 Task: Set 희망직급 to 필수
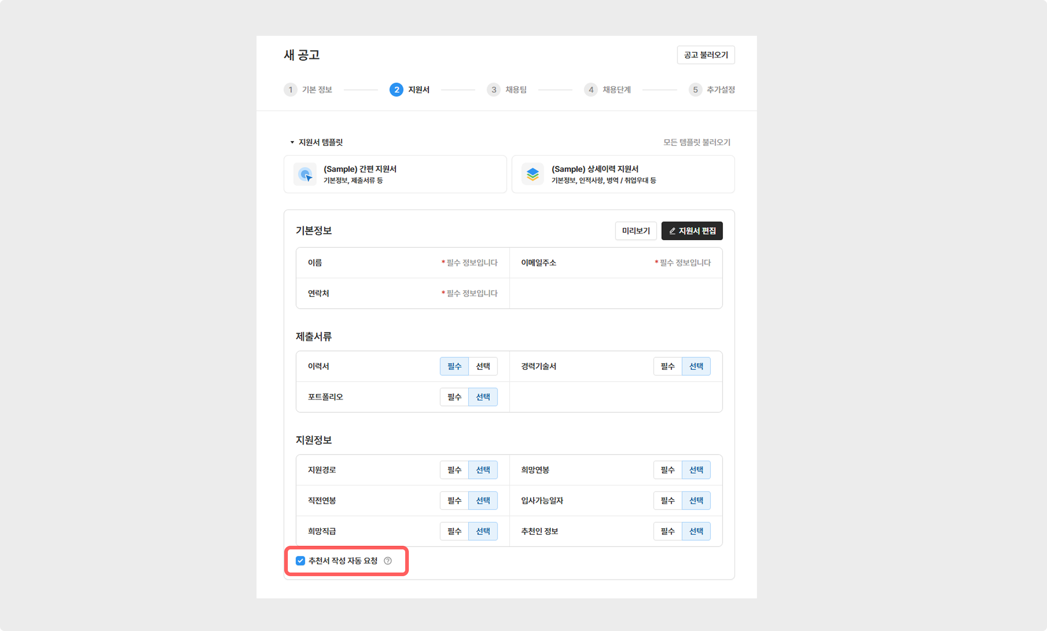click(454, 531)
